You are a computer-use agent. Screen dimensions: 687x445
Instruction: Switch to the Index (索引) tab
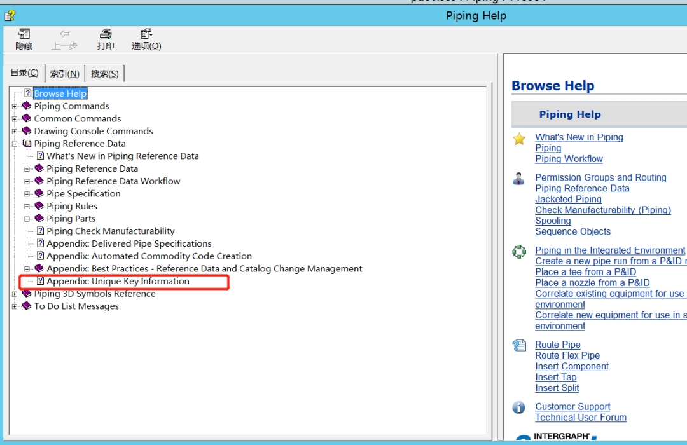coord(64,74)
